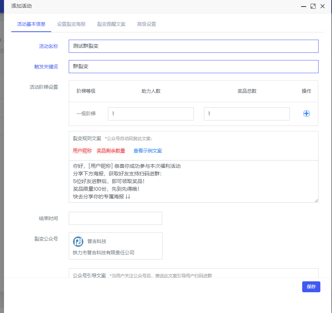The height and width of the screenshot is (313, 332).
Task: Maximize the 添加活动 dialog
Action: coord(313,6)
